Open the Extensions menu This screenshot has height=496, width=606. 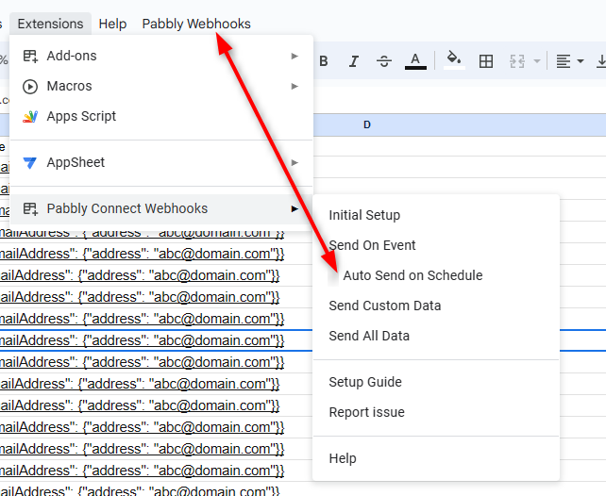50,24
